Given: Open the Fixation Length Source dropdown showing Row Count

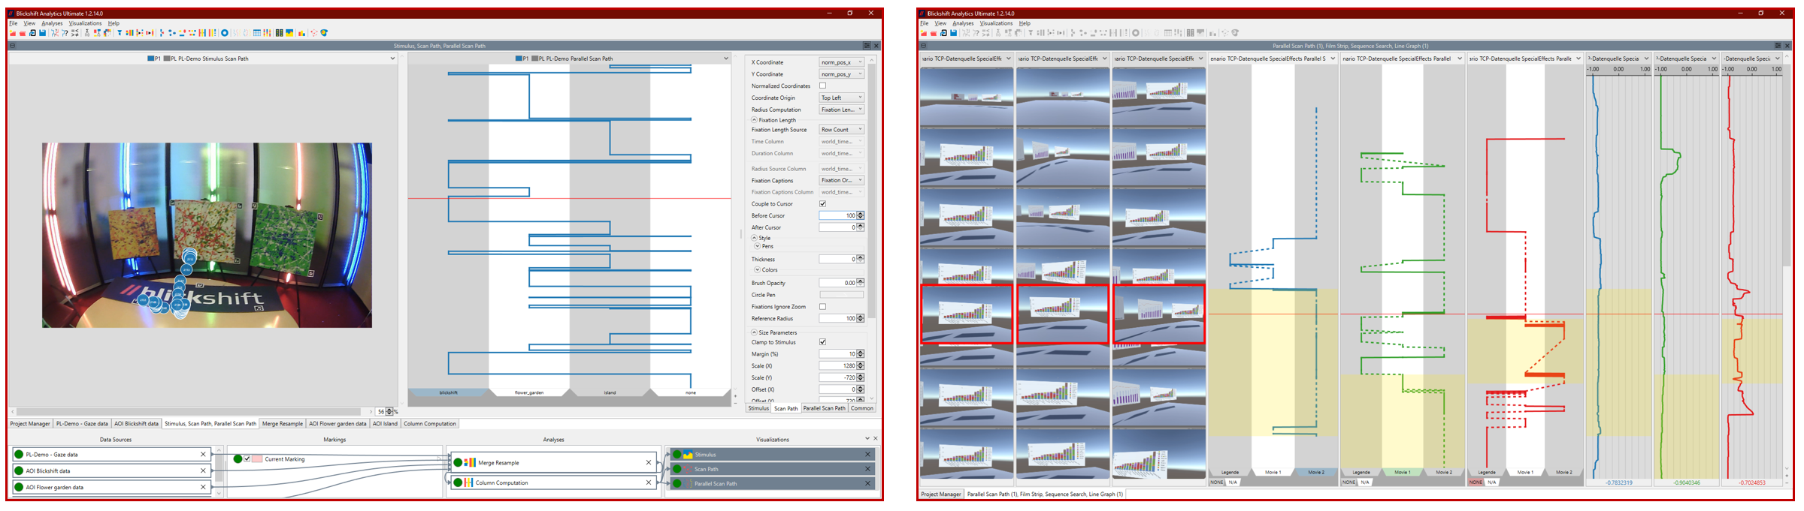Looking at the screenshot, I should tap(841, 129).
